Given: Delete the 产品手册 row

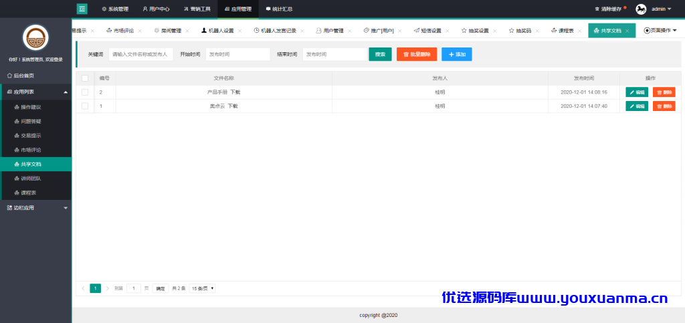Looking at the screenshot, I should 664,92.
